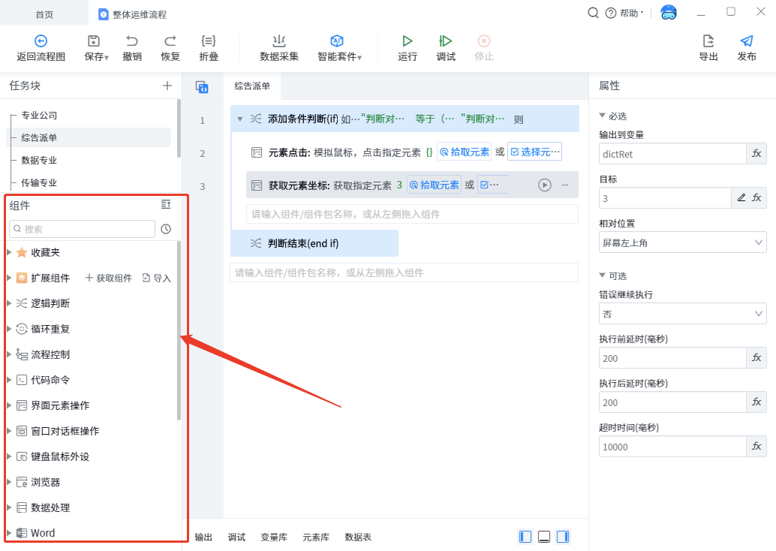Image resolution: width=776 pixels, height=551 pixels.
Task: Click Return to flowchart (返回流程图) icon
Action: tap(41, 41)
